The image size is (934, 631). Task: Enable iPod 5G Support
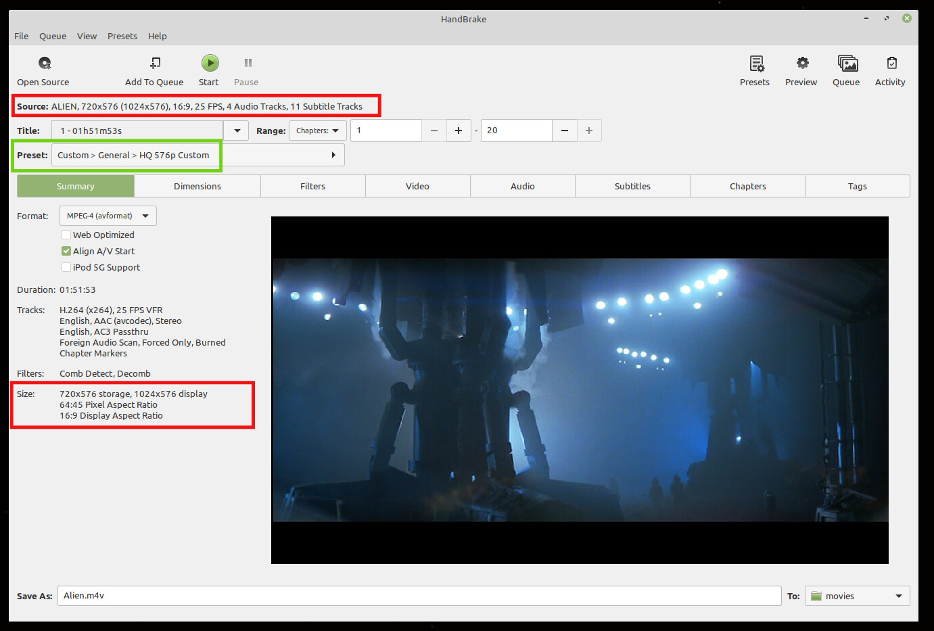[66, 267]
